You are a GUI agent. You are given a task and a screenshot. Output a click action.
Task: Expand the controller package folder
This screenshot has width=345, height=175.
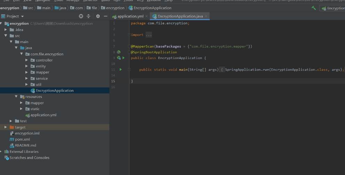point(27,60)
